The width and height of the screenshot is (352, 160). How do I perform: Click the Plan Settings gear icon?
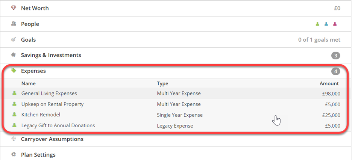pyautogui.click(x=14, y=155)
